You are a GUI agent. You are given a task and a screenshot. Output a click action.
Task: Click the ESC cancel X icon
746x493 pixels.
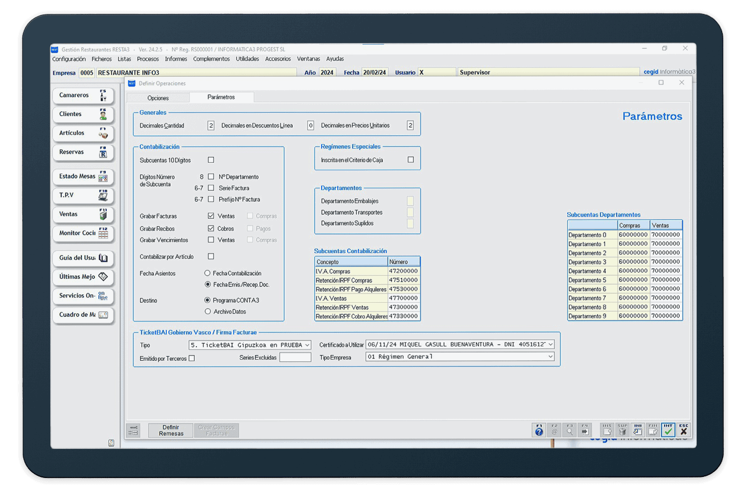click(684, 430)
